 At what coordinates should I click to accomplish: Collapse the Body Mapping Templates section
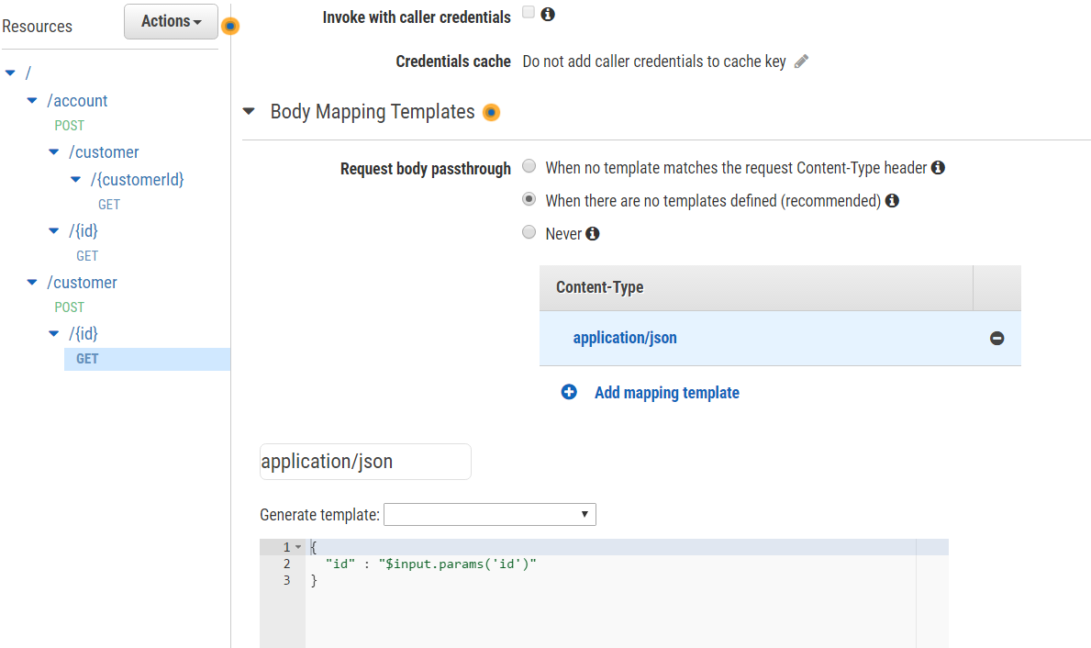249,112
